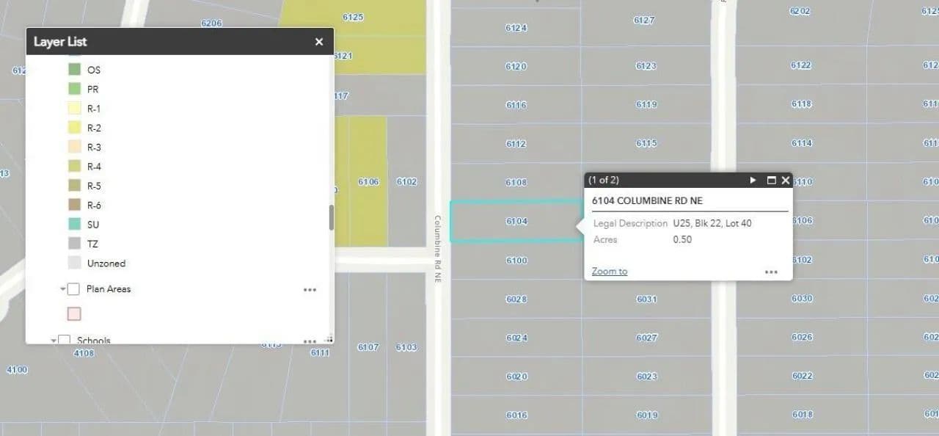
Task: Enable the Plan Areas layer checkbox
Action: [73, 289]
